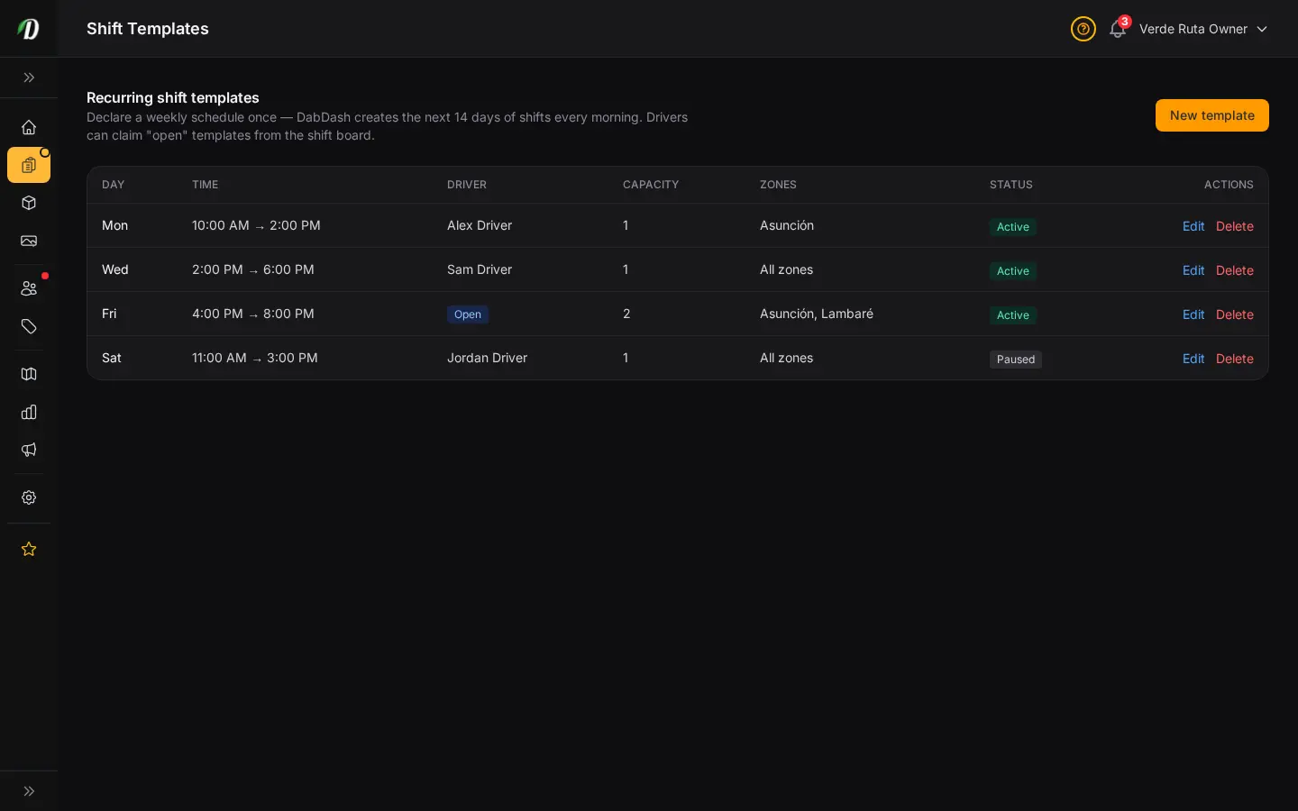Click the 11:00 AM → 3:00 PM time

[255, 358]
